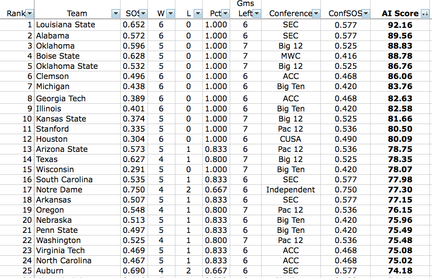
Task: Open the Gms Left filter dropdown
Action: pos(257,13)
